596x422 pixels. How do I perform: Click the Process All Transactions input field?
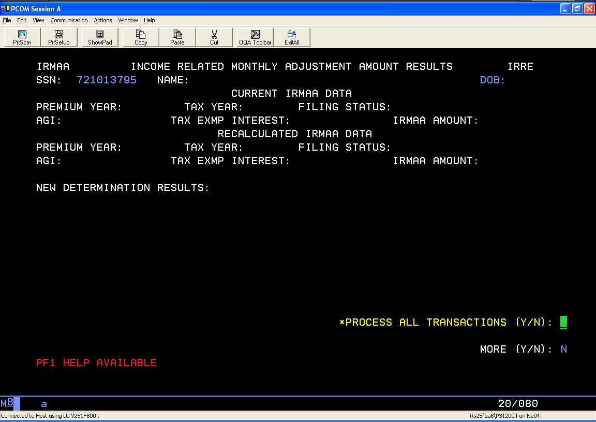pos(564,322)
